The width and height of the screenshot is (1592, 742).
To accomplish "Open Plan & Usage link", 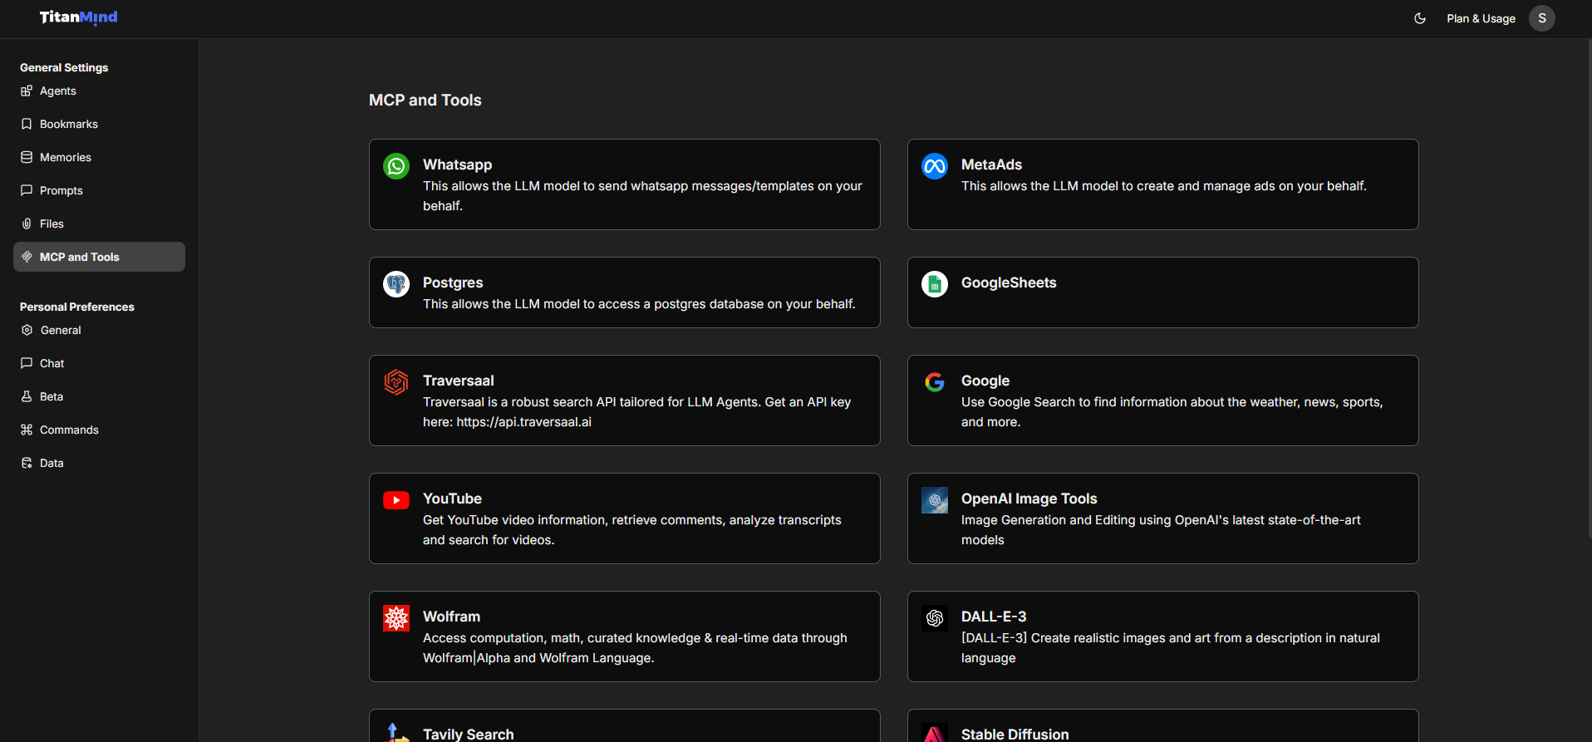I will [1481, 18].
